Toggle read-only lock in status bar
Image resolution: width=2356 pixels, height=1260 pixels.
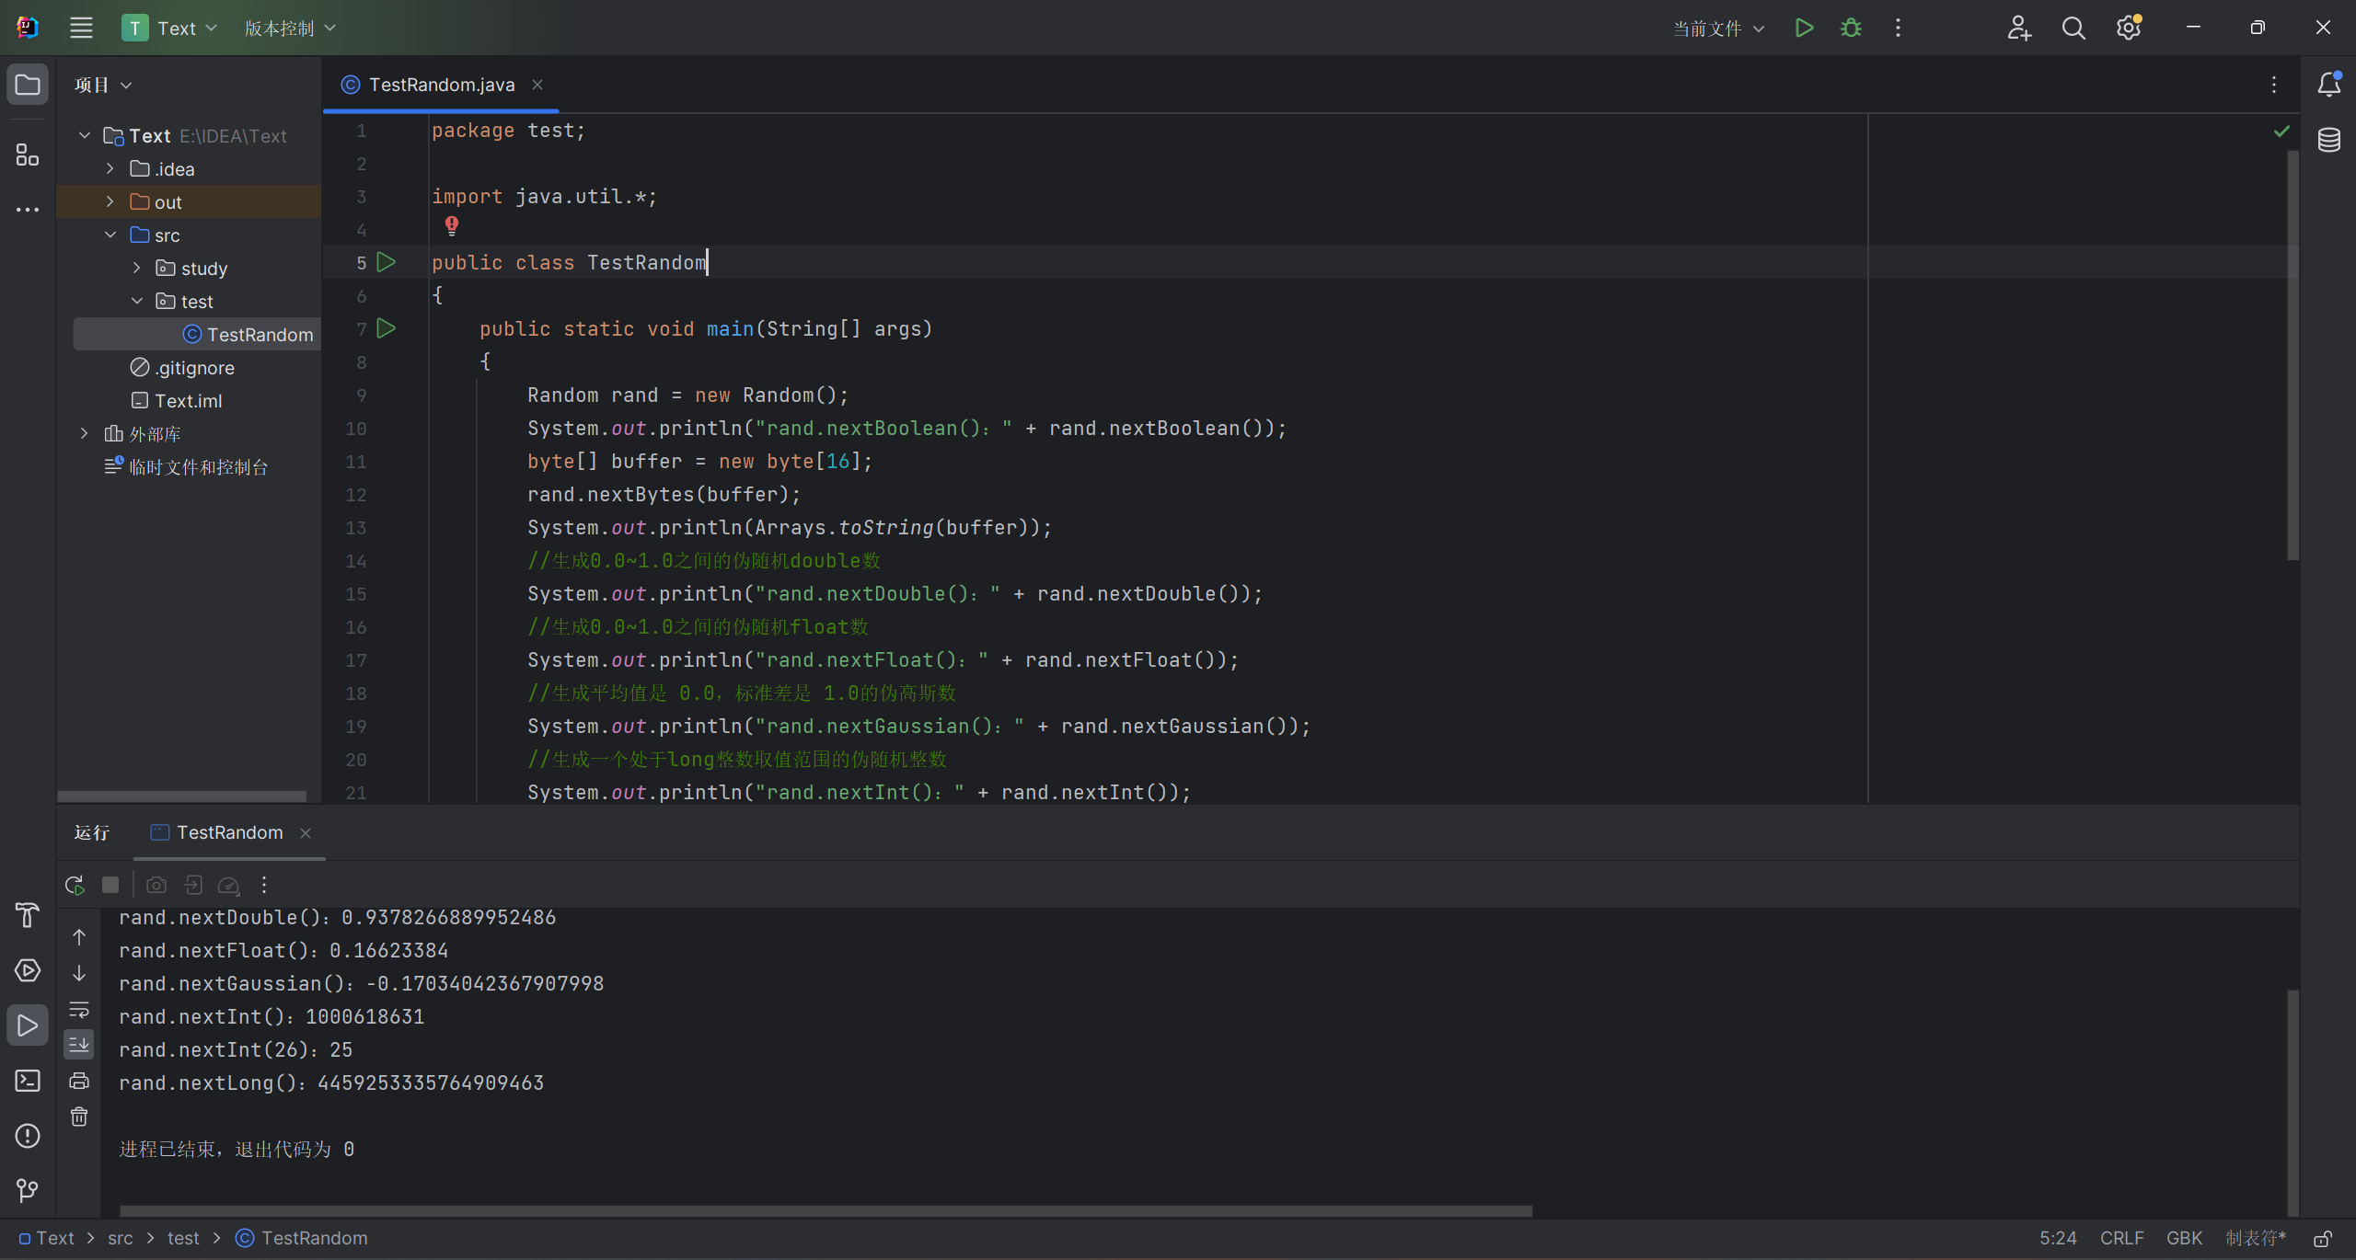tap(2323, 1239)
